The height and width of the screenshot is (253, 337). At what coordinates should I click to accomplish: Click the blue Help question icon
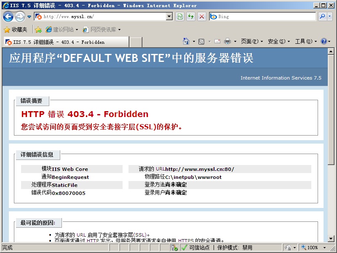(x=324, y=41)
